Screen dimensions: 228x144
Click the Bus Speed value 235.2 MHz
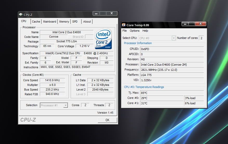(52, 90)
